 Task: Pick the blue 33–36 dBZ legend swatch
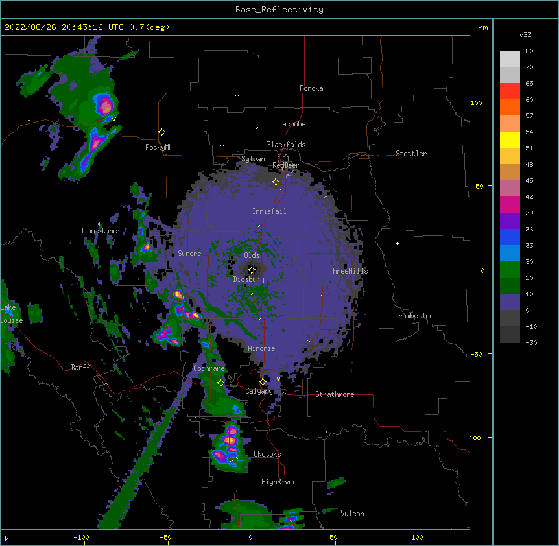pos(510,237)
